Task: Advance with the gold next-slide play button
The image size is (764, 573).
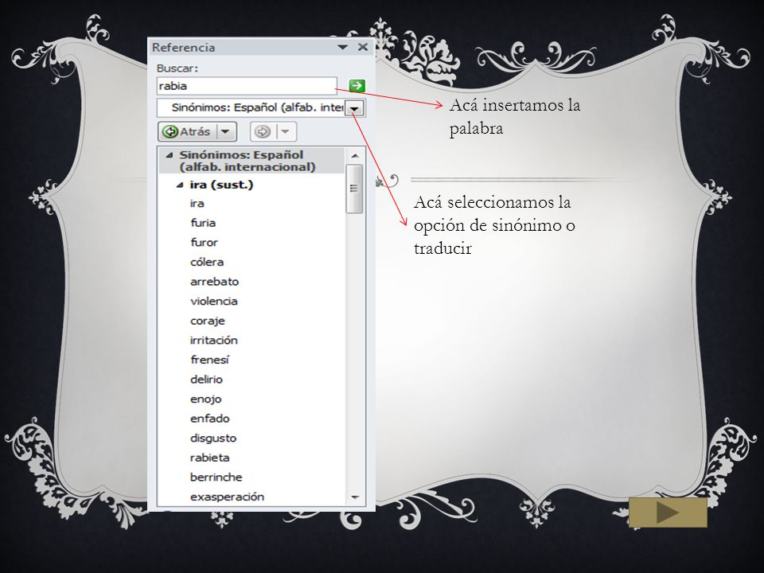Action: click(668, 513)
